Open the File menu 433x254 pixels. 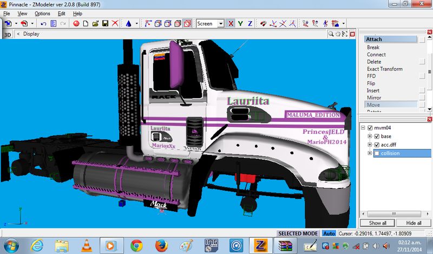point(6,14)
